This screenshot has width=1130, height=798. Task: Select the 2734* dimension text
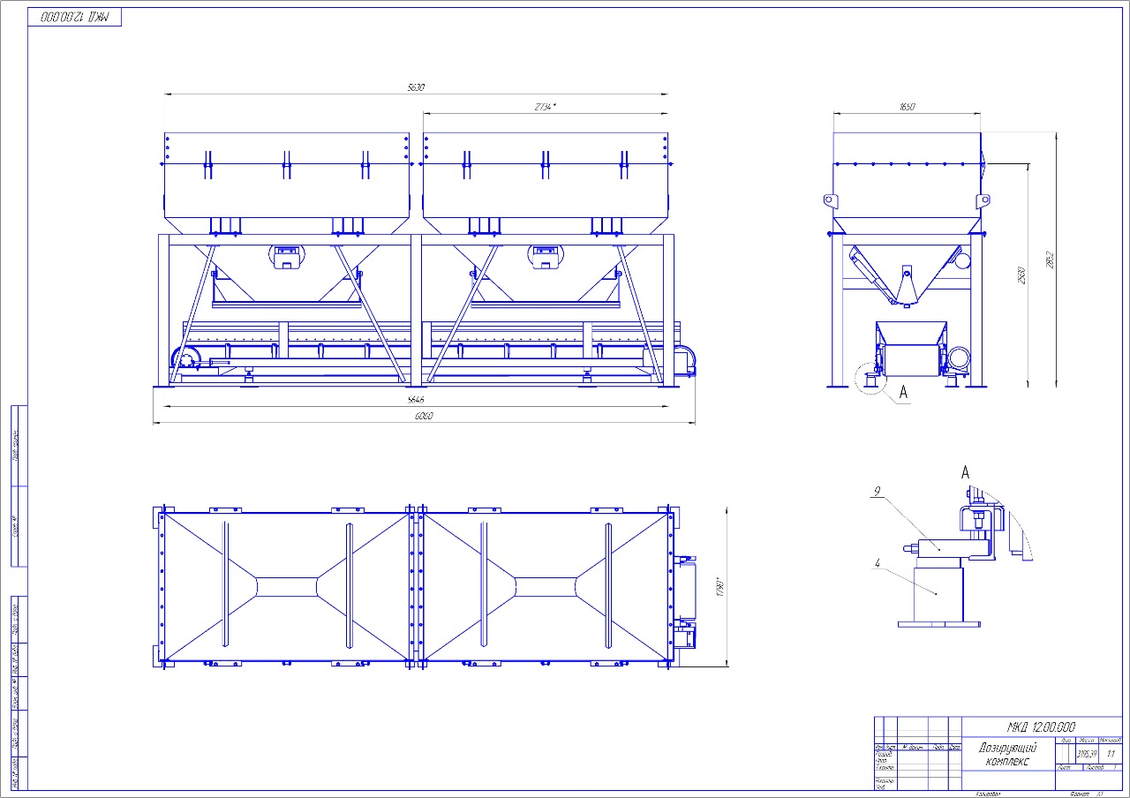[544, 107]
